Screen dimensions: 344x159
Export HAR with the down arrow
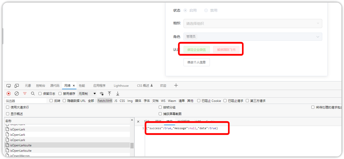pos(118,94)
